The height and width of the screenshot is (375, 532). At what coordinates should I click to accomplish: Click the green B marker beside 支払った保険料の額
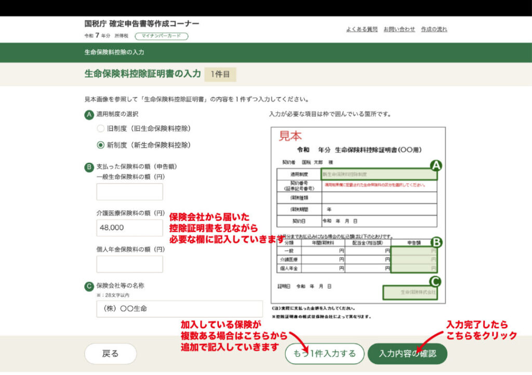pyautogui.click(x=89, y=167)
